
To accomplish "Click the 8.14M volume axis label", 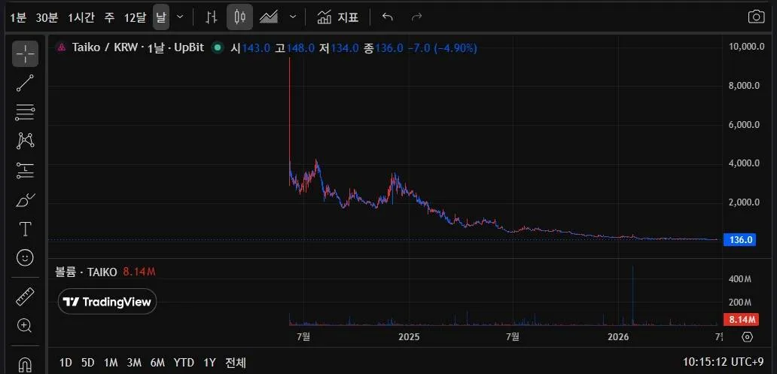I will point(741,320).
